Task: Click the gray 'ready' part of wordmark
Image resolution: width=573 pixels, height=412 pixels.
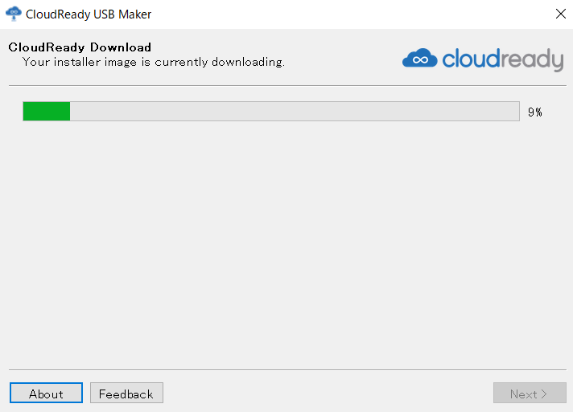Action: 532,59
